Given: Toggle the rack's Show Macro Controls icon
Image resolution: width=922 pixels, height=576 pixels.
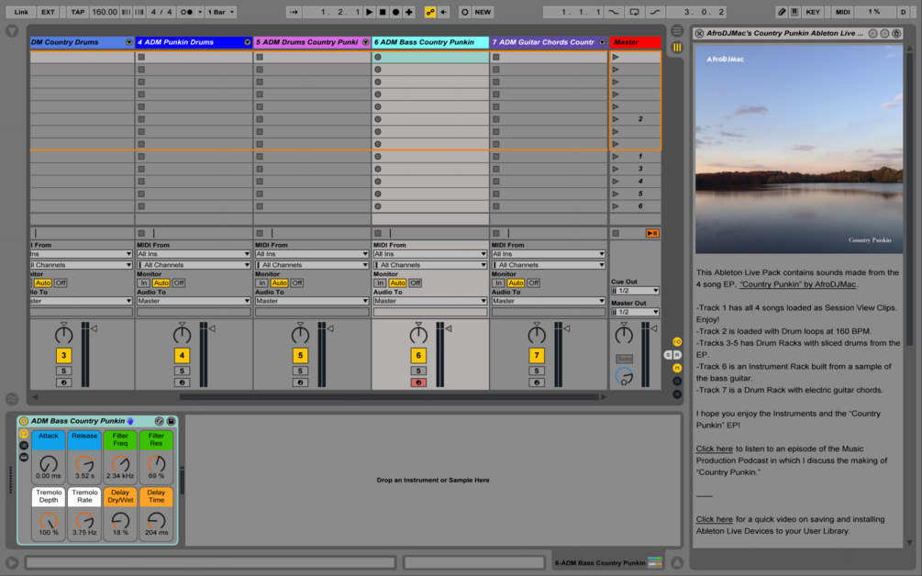Looking at the screenshot, I should coord(24,434).
